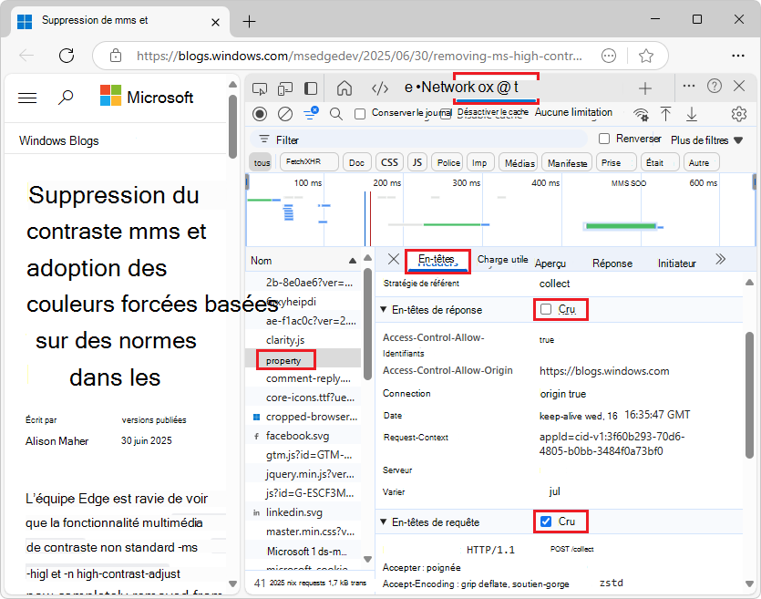
Task: Reload the blogs.windows.com page
Action: click(x=66, y=55)
